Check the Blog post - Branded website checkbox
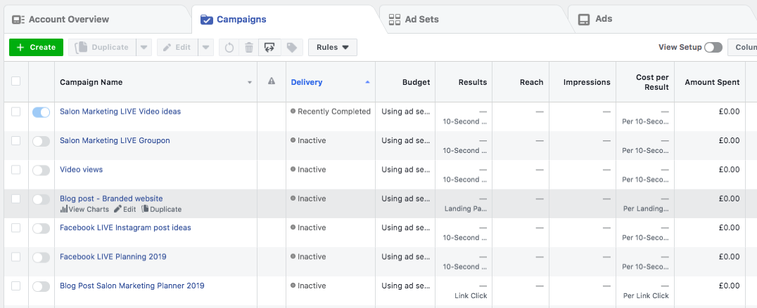This screenshot has width=757, height=308. click(x=16, y=199)
